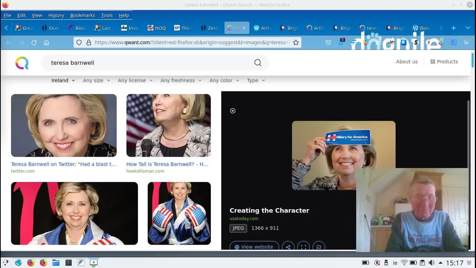Open the image in fullscreen view

[303, 247]
